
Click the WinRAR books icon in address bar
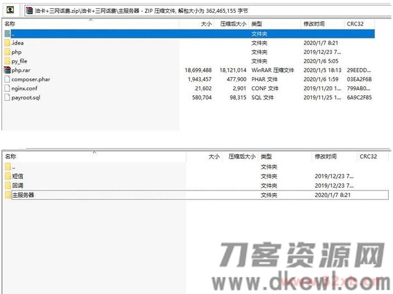(x=30, y=11)
